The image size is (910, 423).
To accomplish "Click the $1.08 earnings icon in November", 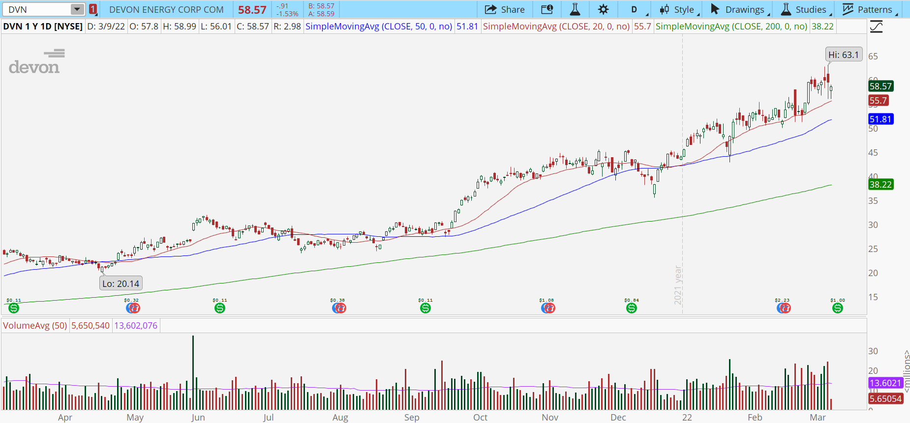I will tap(547, 308).
